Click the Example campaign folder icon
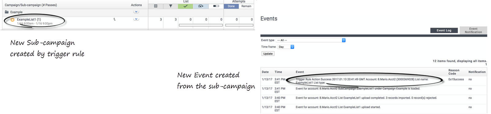 click(6, 12)
